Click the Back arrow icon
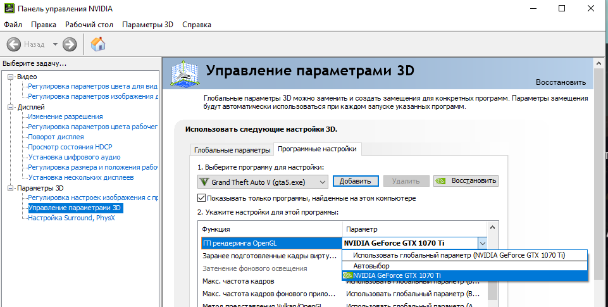 tap(13, 44)
